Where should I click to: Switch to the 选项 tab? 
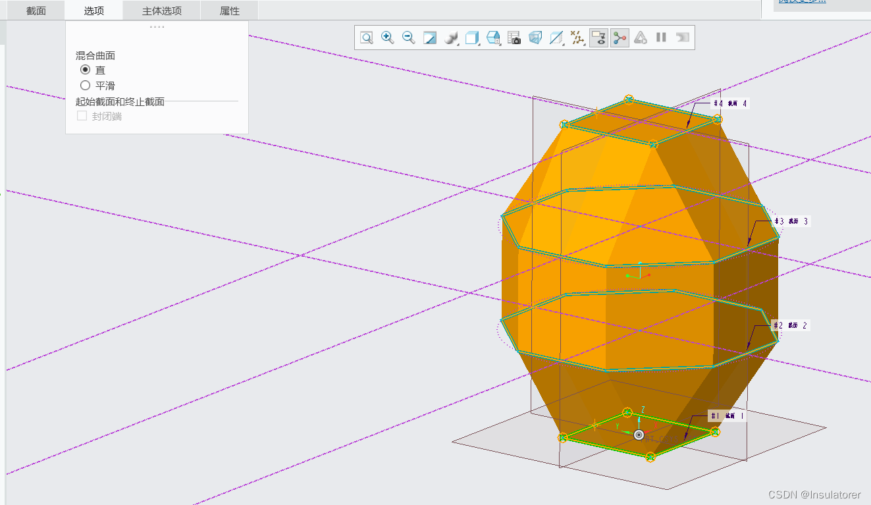pyautogui.click(x=94, y=11)
